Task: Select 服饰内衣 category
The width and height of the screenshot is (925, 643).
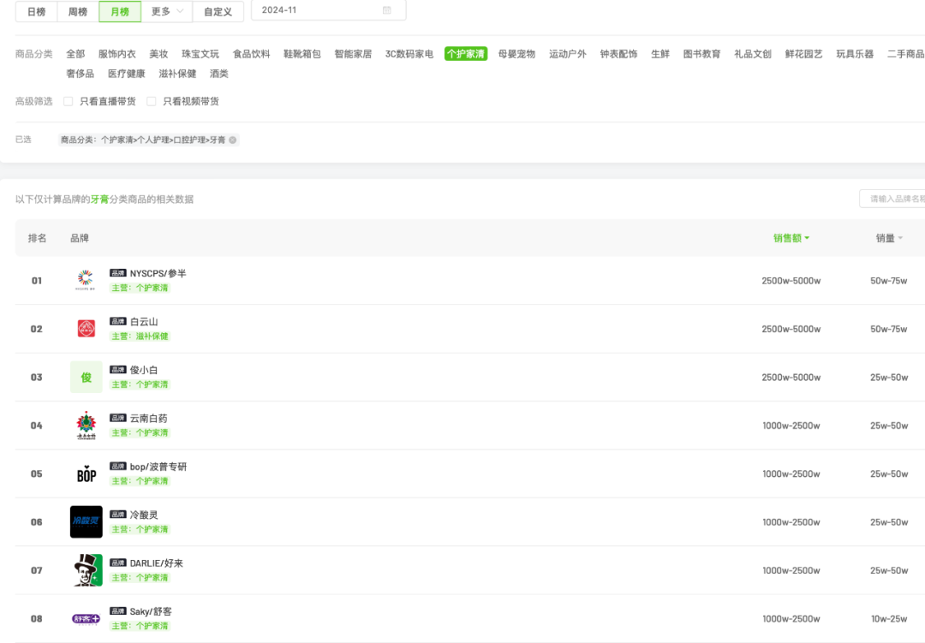Action: (x=116, y=54)
